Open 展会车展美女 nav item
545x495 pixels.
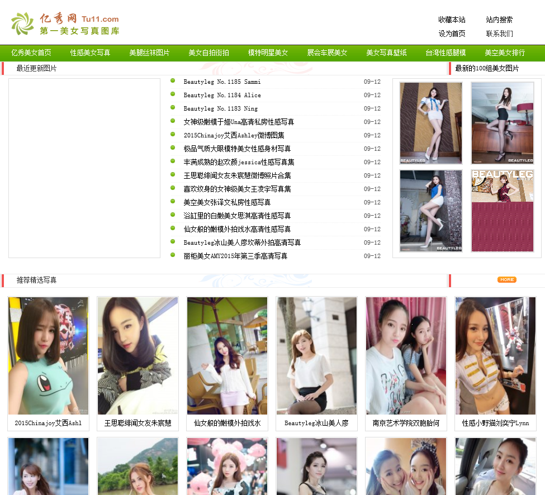327,53
